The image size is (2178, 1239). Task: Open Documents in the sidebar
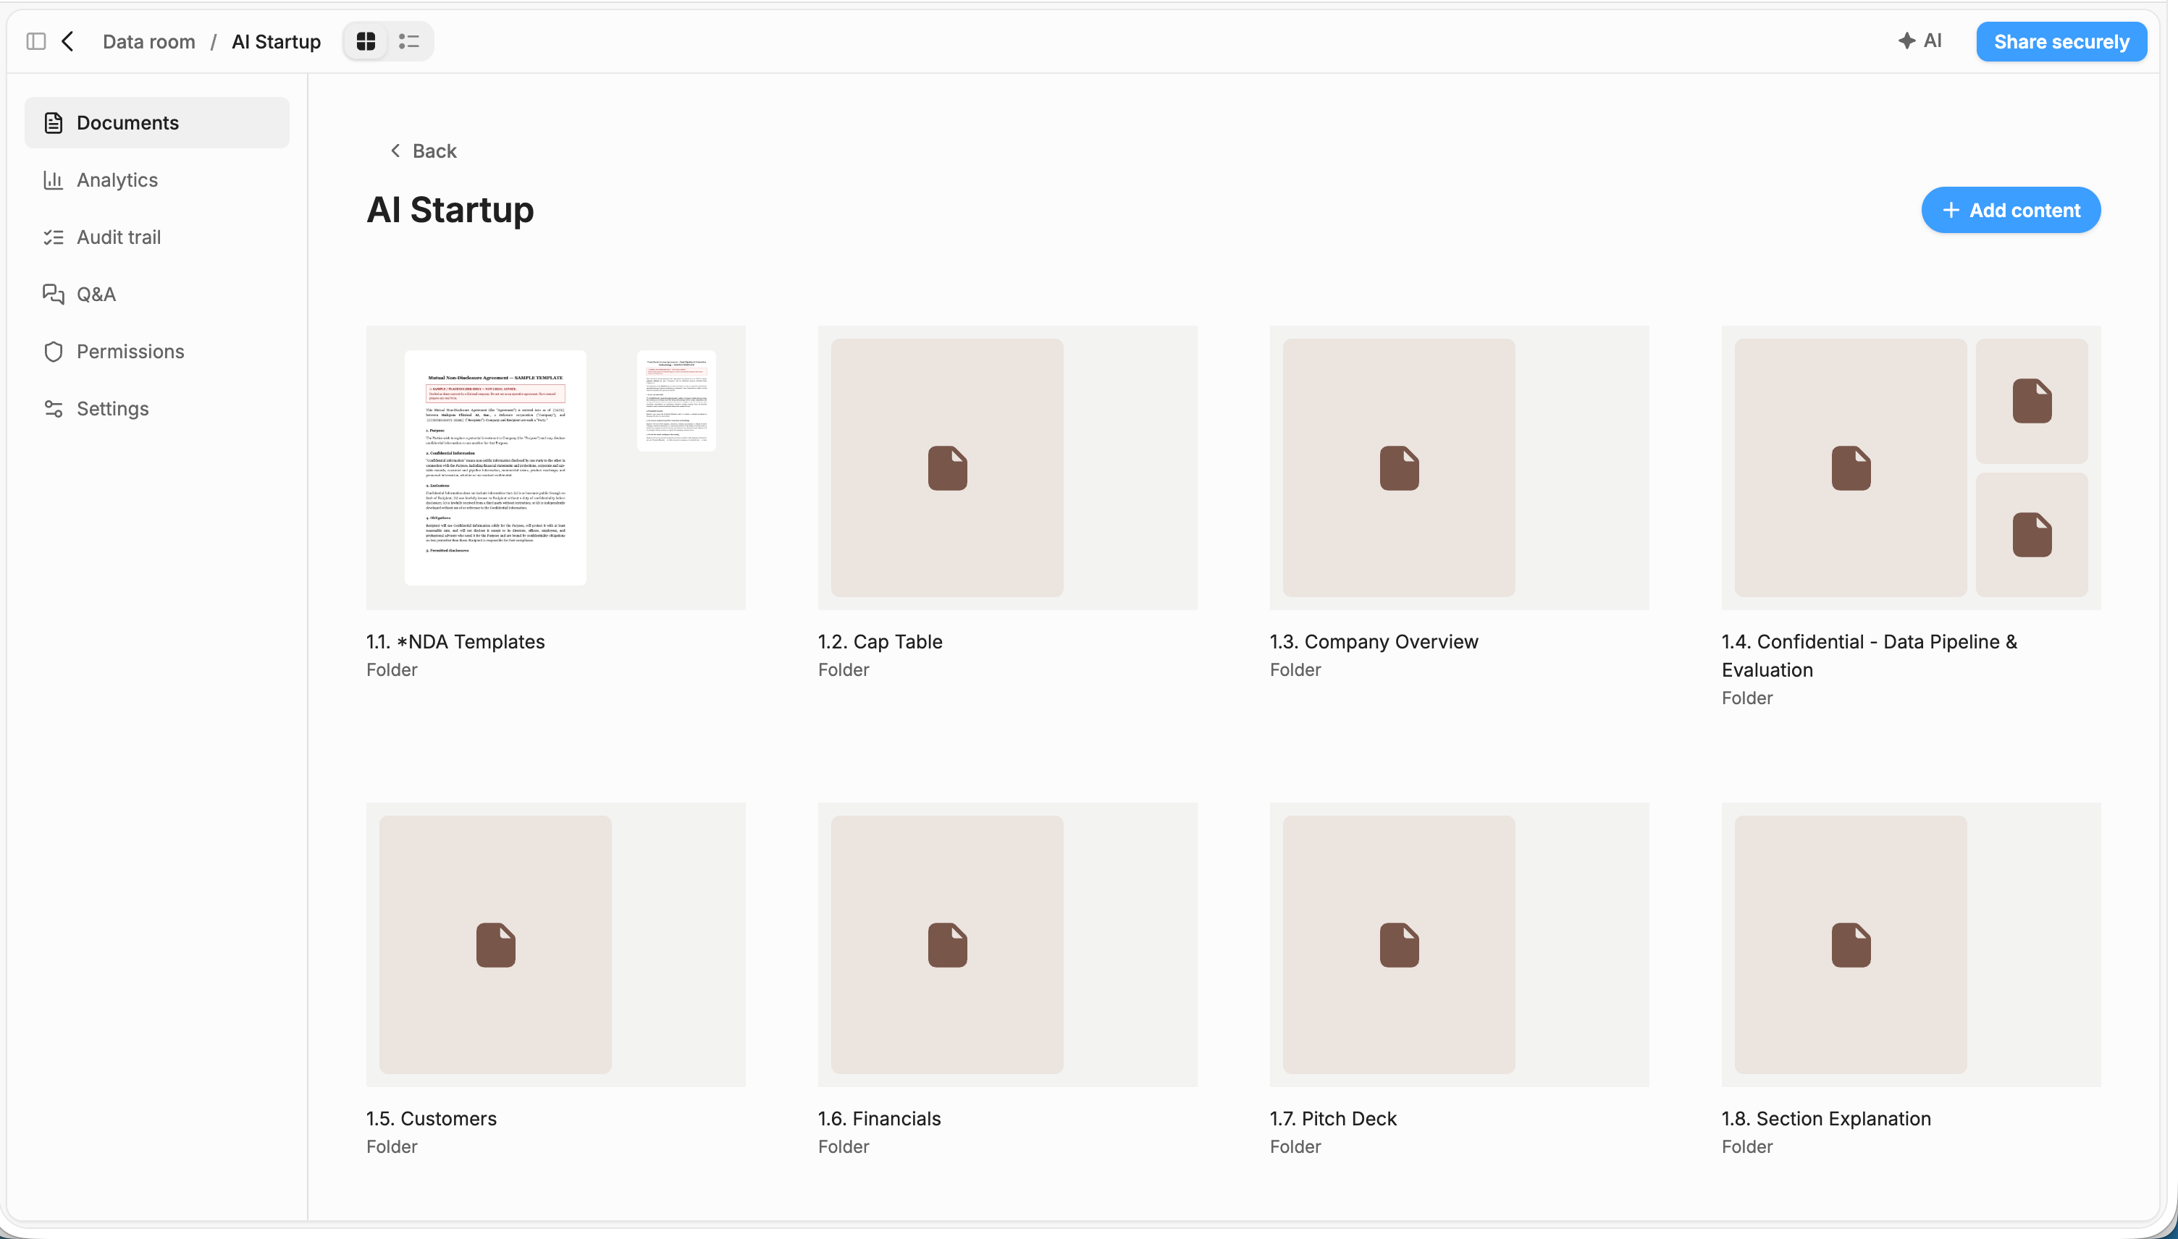156,122
